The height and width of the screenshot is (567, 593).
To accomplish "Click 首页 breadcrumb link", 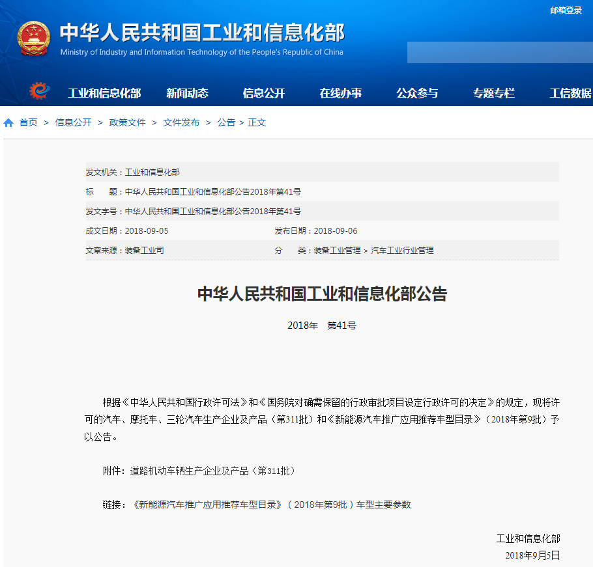I will pos(29,122).
